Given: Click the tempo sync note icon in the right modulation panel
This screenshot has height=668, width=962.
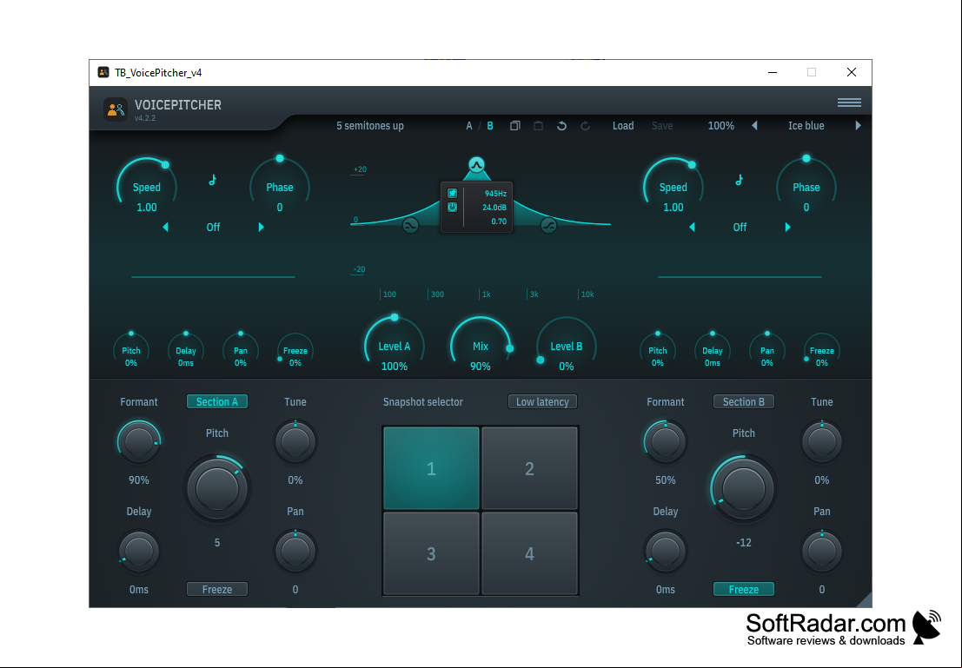Looking at the screenshot, I should (x=740, y=180).
